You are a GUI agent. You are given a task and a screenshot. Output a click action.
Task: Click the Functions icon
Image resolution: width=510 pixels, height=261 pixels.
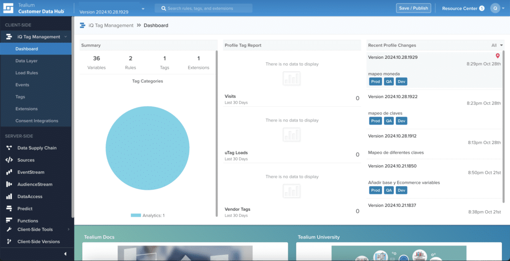9,221
